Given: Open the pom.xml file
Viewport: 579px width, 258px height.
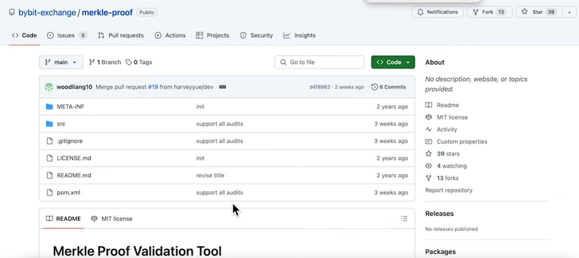Looking at the screenshot, I should pos(68,193).
